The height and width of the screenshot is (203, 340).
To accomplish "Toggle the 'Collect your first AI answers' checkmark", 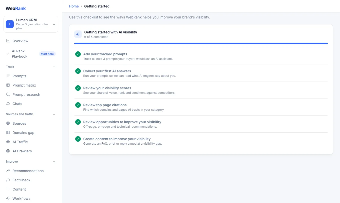I will coord(78,71).
